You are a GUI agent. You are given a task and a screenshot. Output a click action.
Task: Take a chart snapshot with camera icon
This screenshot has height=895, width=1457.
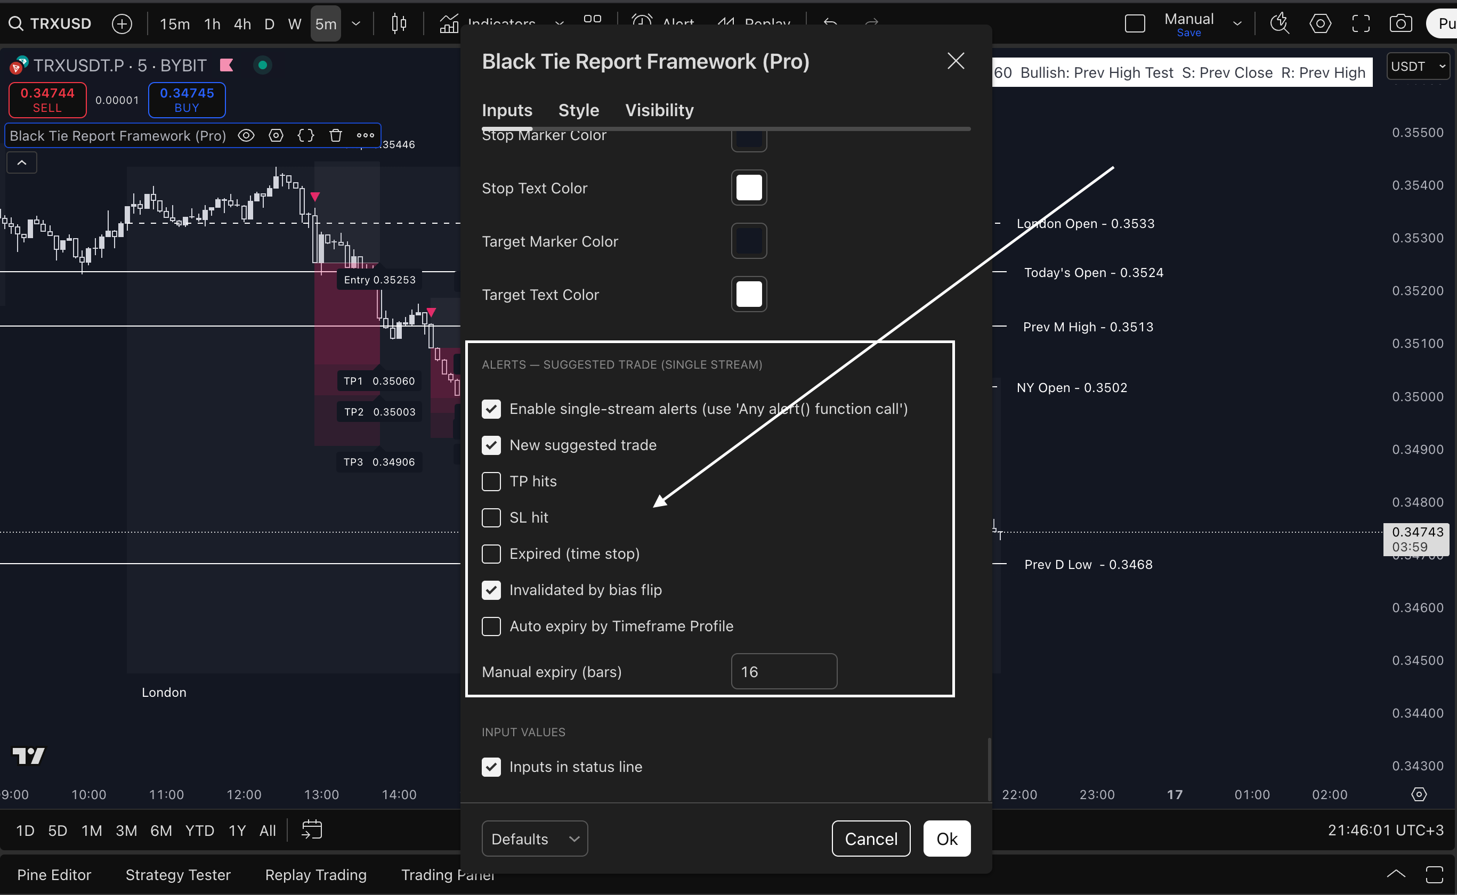(1400, 23)
